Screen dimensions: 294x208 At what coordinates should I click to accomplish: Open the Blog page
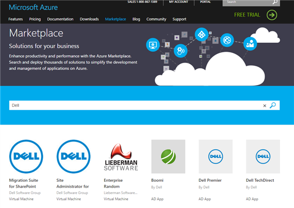tap(136, 19)
